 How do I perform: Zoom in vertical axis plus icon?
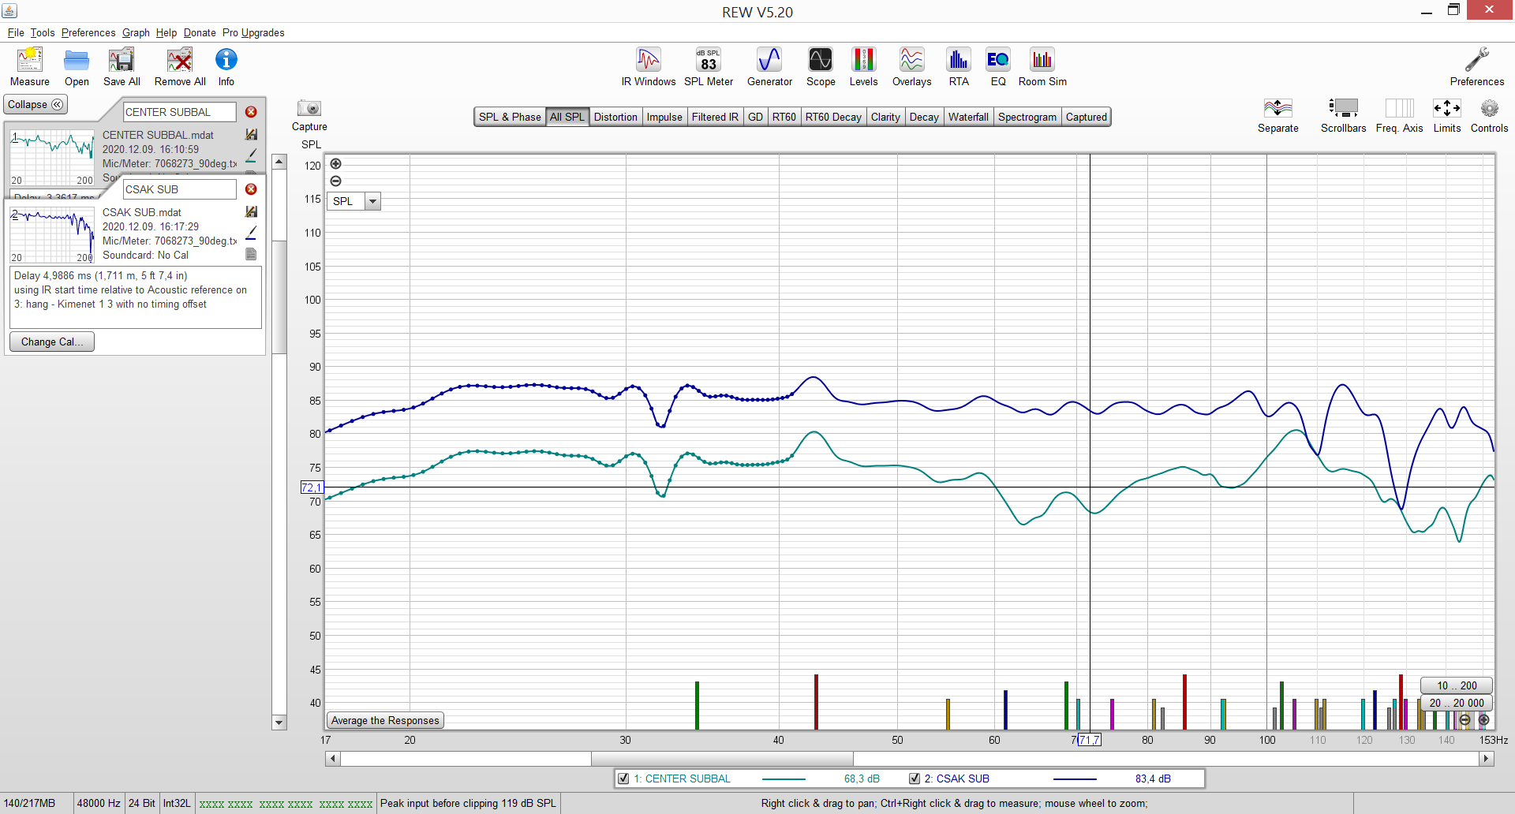pyautogui.click(x=335, y=164)
